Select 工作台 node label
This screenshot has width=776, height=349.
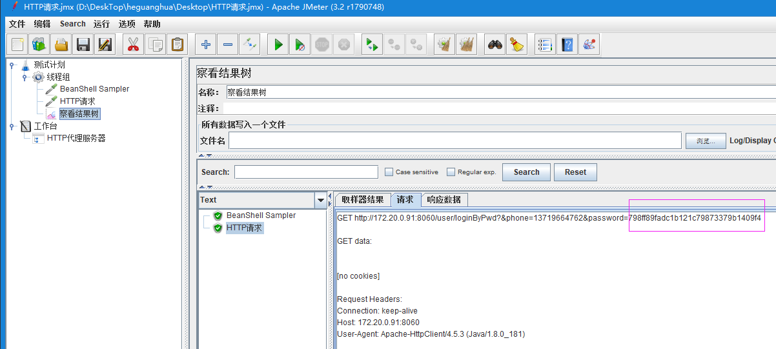(x=46, y=126)
